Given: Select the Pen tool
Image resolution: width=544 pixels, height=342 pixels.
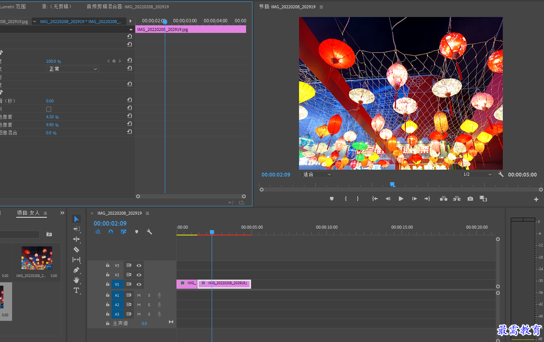Looking at the screenshot, I should 76,270.
